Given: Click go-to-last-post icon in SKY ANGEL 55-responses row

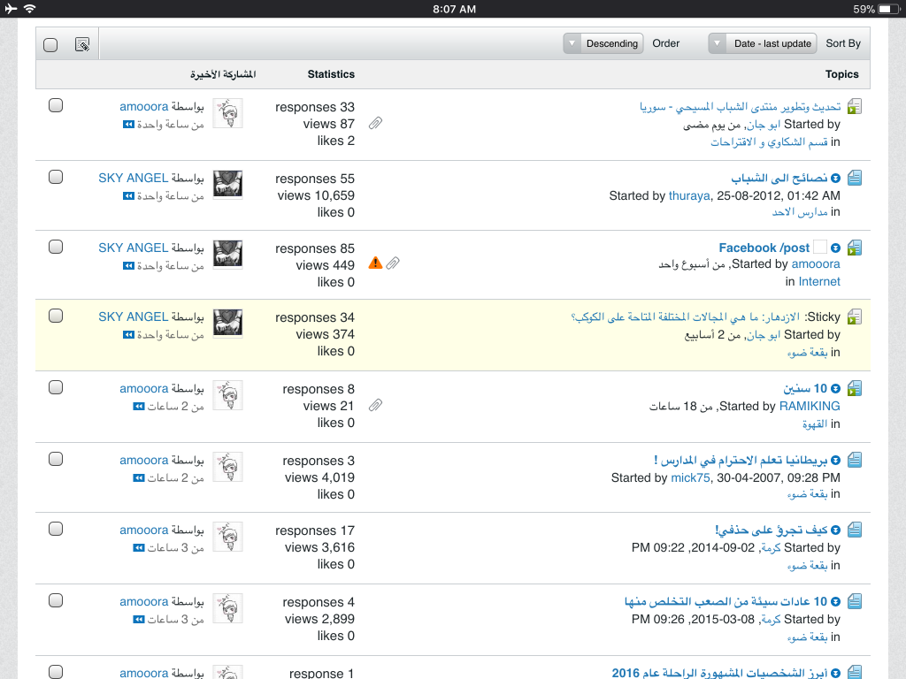Looking at the screenshot, I should (128, 196).
